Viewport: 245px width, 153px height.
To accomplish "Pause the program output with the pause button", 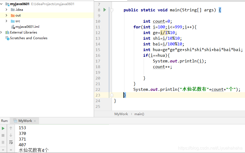I will pyautogui.click(x=3, y=142).
